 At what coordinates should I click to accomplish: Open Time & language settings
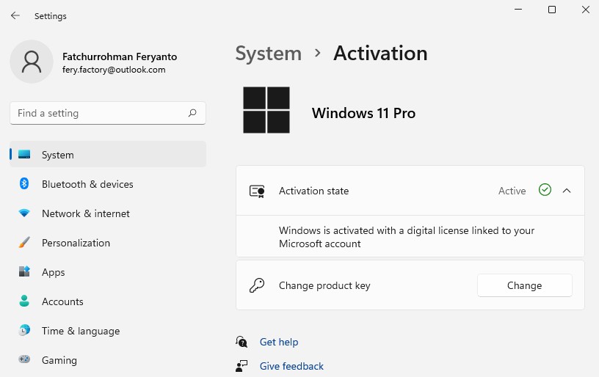coord(108,331)
